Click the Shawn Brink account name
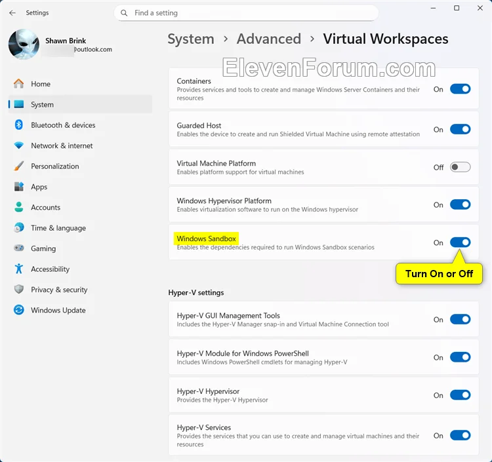 pyautogui.click(x=66, y=41)
